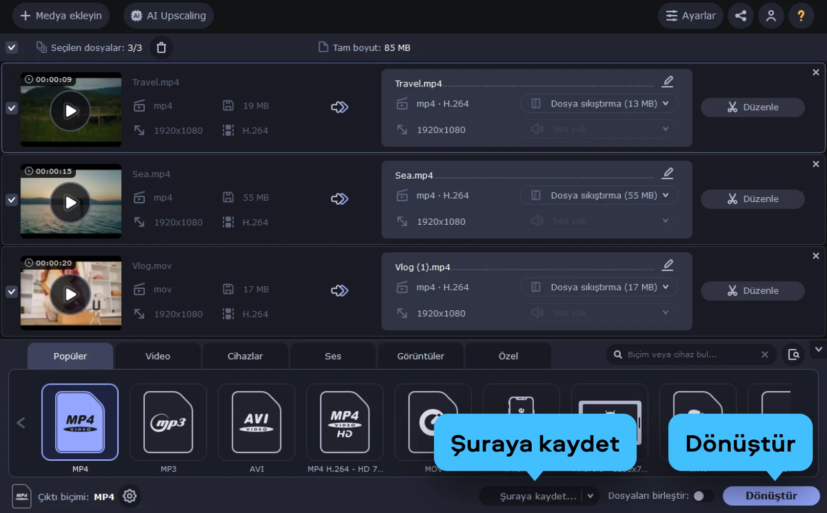The image size is (827, 513).
Task: Open help via the question mark icon
Action: [x=801, y=16]
